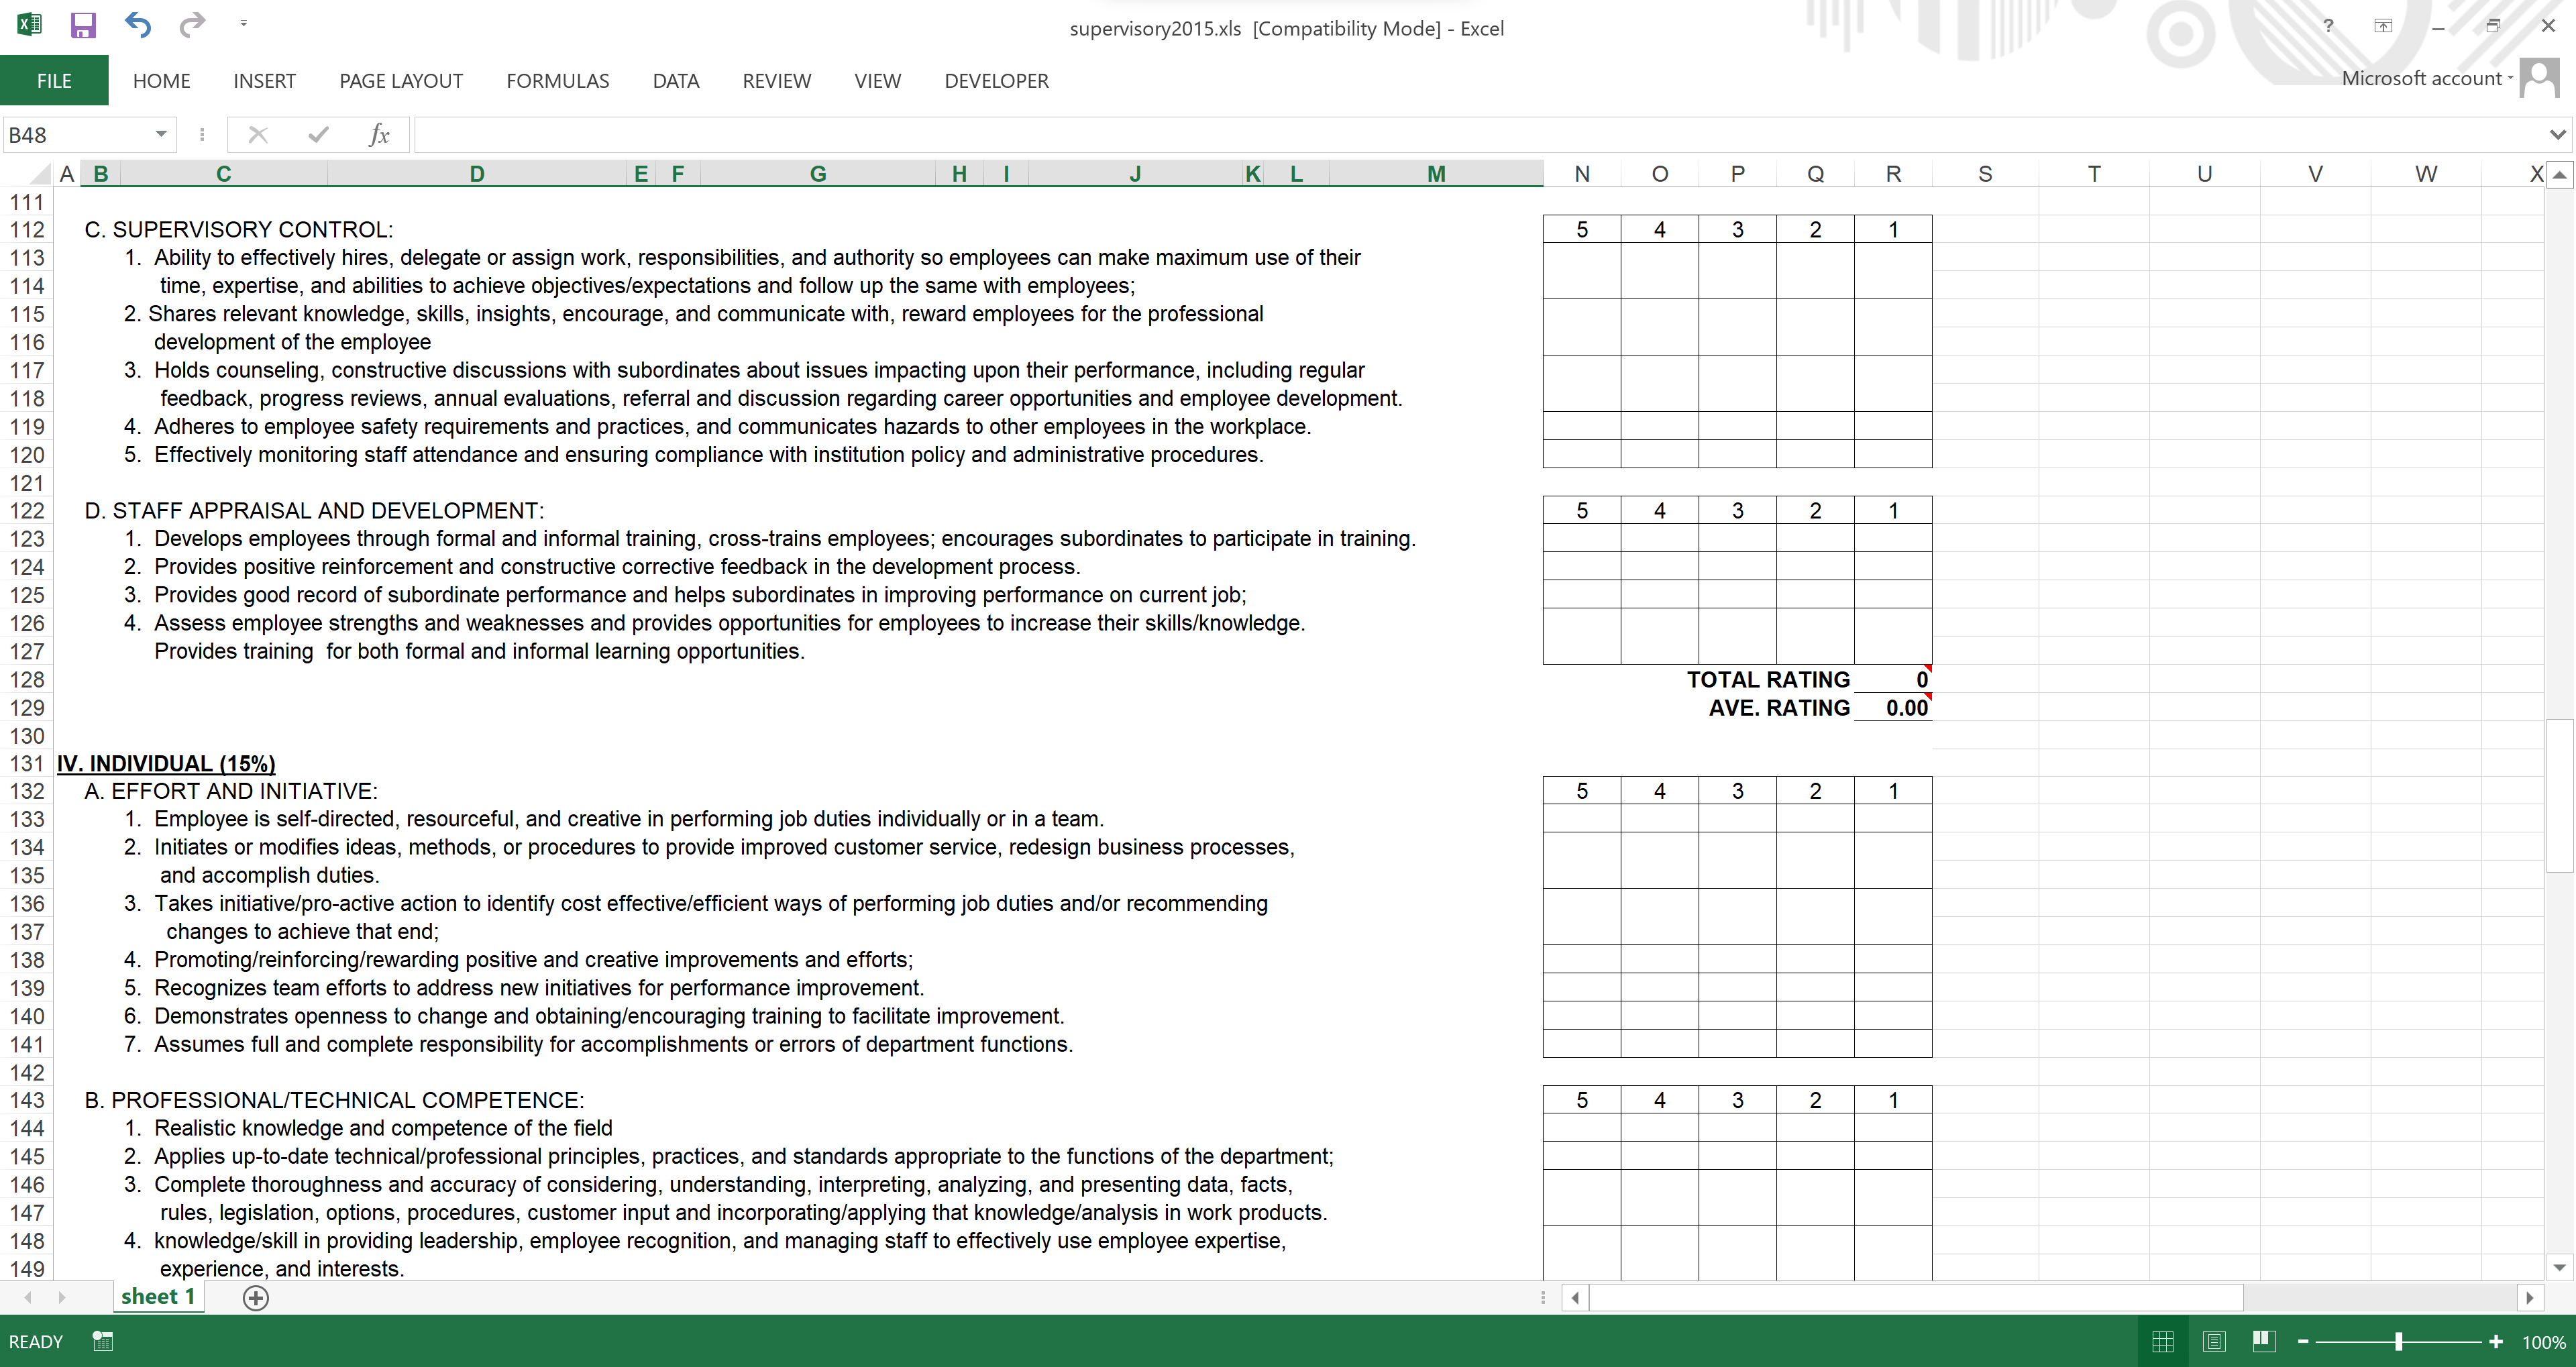Switch to Normal view in status bar
Image resolution: width=2576 pixels, height=1367 pixels.
pos(2163,1342)
